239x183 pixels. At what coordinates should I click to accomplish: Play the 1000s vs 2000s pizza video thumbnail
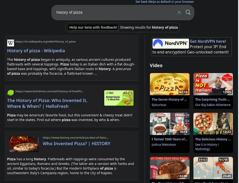point(170,124)
